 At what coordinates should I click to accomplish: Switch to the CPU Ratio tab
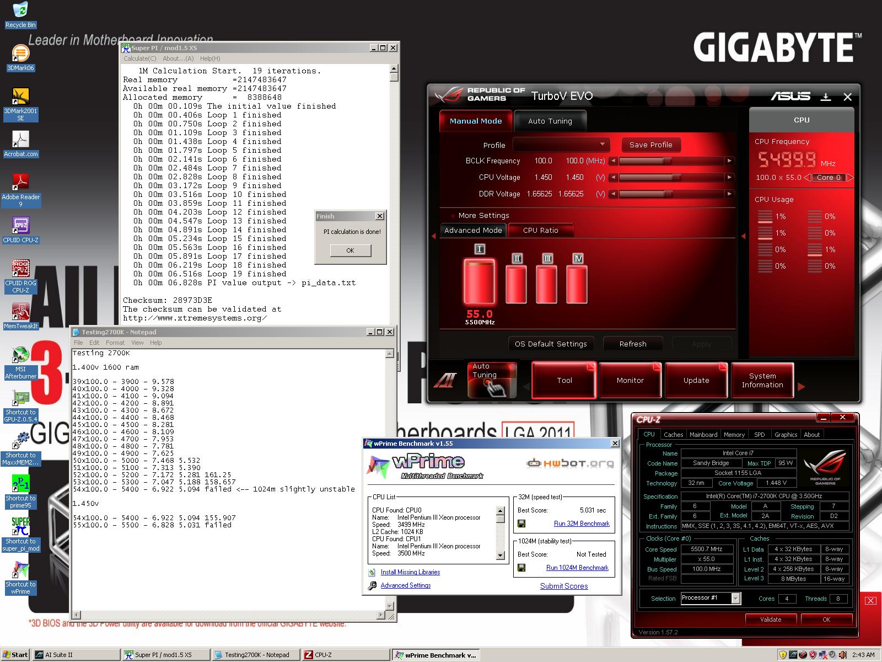(541, 231)
